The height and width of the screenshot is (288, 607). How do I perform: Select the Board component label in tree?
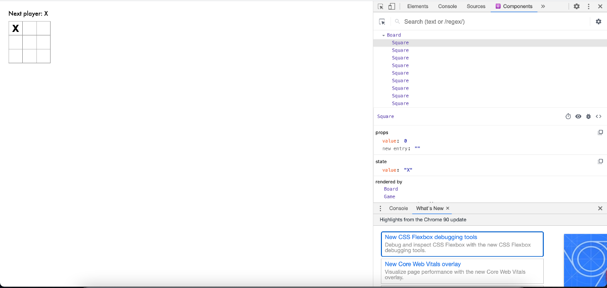[x=394, y=35]
